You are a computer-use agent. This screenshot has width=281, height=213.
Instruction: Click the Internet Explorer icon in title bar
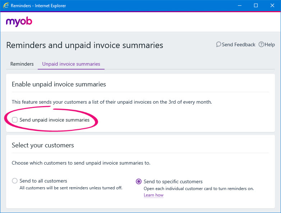pos(6,6)
